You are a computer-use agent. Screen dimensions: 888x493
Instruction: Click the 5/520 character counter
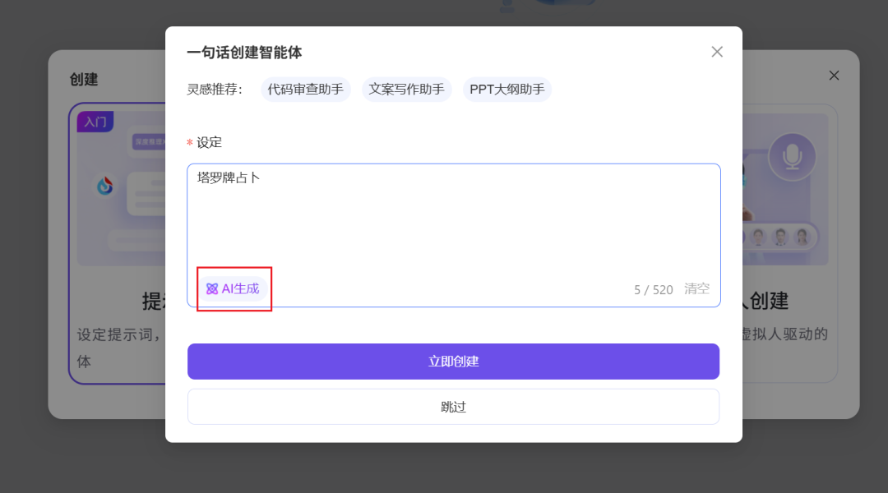pyautogui.click(x=653, y=288)
